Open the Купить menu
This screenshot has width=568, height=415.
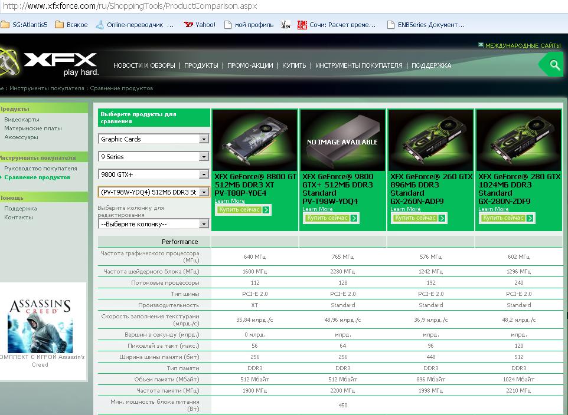tap(294, 65)
